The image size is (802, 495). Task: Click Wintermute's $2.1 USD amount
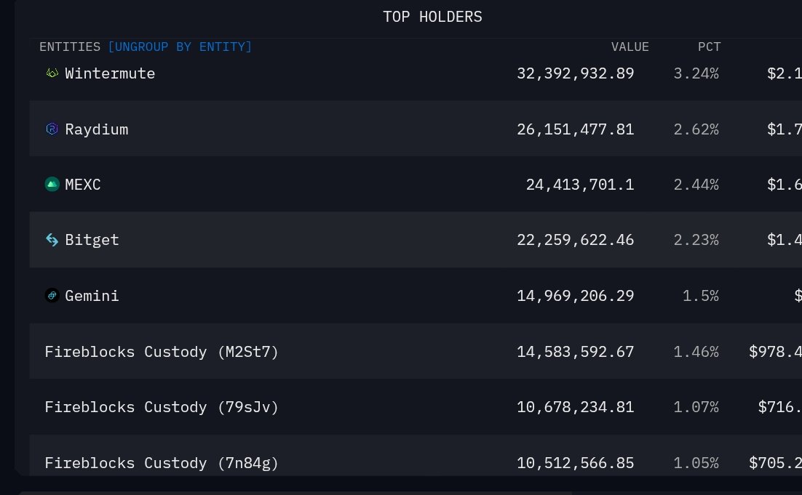[x=785, y=73]
